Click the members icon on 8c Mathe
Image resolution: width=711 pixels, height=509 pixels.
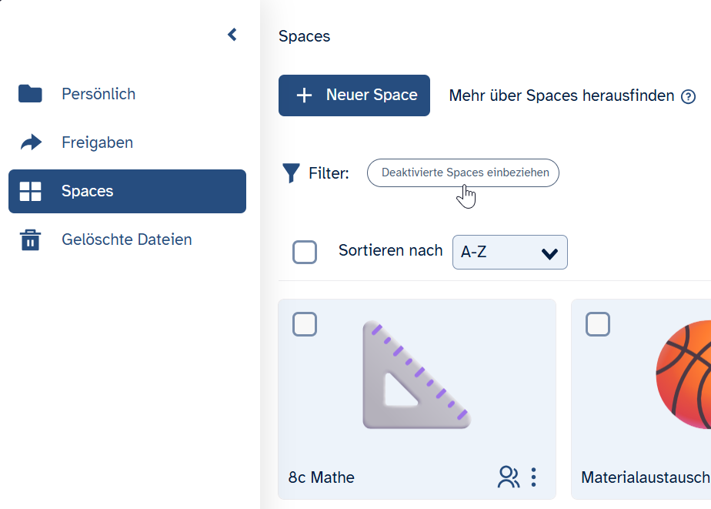click(508, 477)
